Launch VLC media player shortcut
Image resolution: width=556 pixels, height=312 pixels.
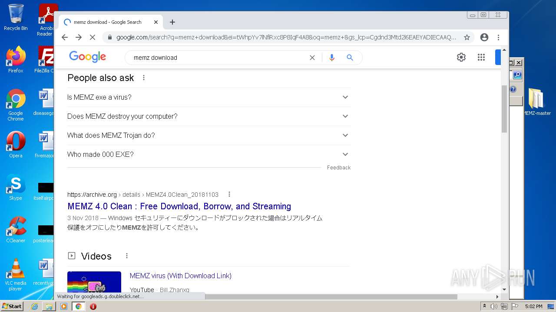[x=16, y=275]
